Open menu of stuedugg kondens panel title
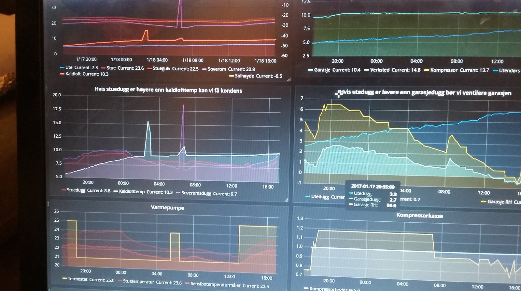Screen dimensions: 521x291 168,90
